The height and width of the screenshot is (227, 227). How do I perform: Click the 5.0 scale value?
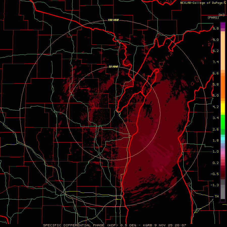click(216, 96)
